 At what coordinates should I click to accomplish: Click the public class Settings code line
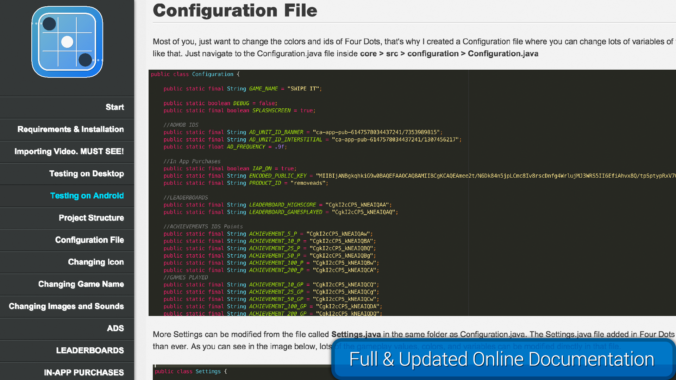tap(191, 372)
